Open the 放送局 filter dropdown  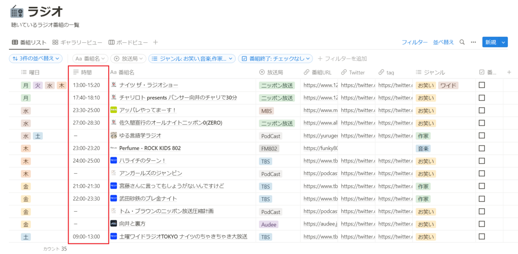pyautogui.click(x=128, y=58)
